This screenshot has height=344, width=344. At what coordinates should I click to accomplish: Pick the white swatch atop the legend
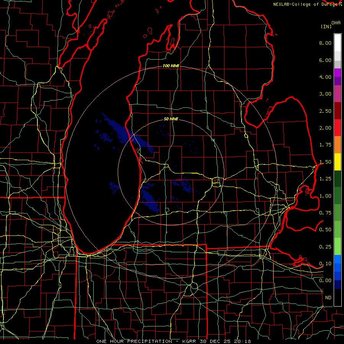(338, 42)
